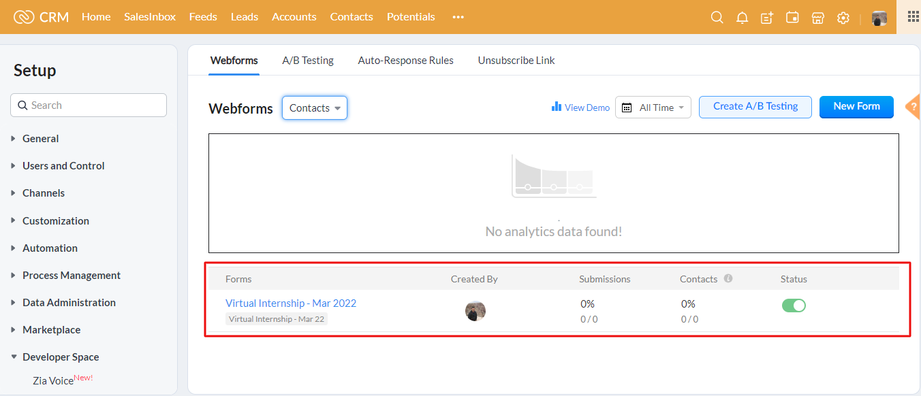The image size is (921, 396).
Task: Open the Auto-Response Rules tab
Action: 405,61
